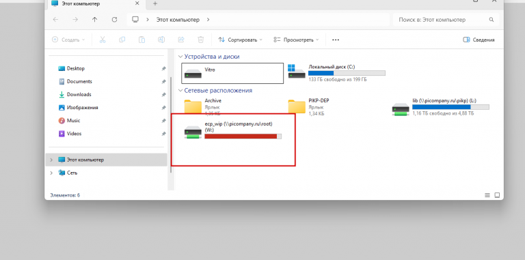Toggle the Сведения details pane
This screenshot has width=525, height=260.
click(x=479, y=40)
